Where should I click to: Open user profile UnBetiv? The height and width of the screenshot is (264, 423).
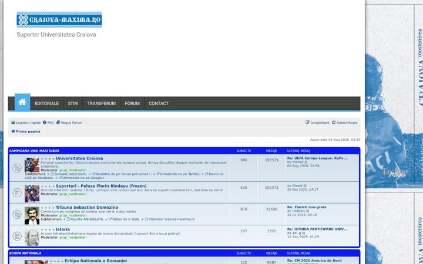point(298,211)
